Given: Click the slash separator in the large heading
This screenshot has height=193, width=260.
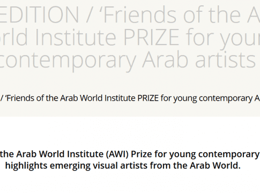Looking at the screenshot, I should click(90, 15).
